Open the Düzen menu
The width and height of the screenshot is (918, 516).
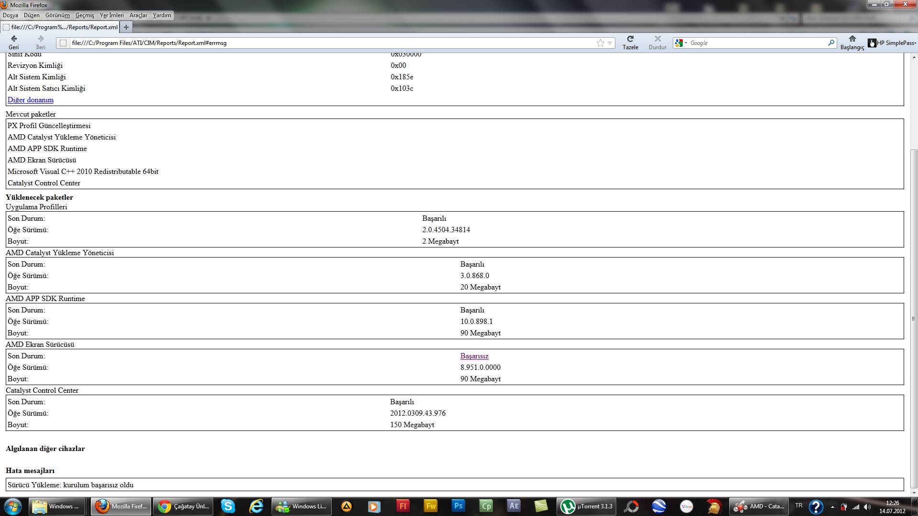[32, 15]
